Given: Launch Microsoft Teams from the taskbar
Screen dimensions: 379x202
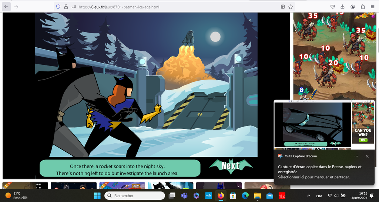Looking at the screenshot, I should pos(184,195).
